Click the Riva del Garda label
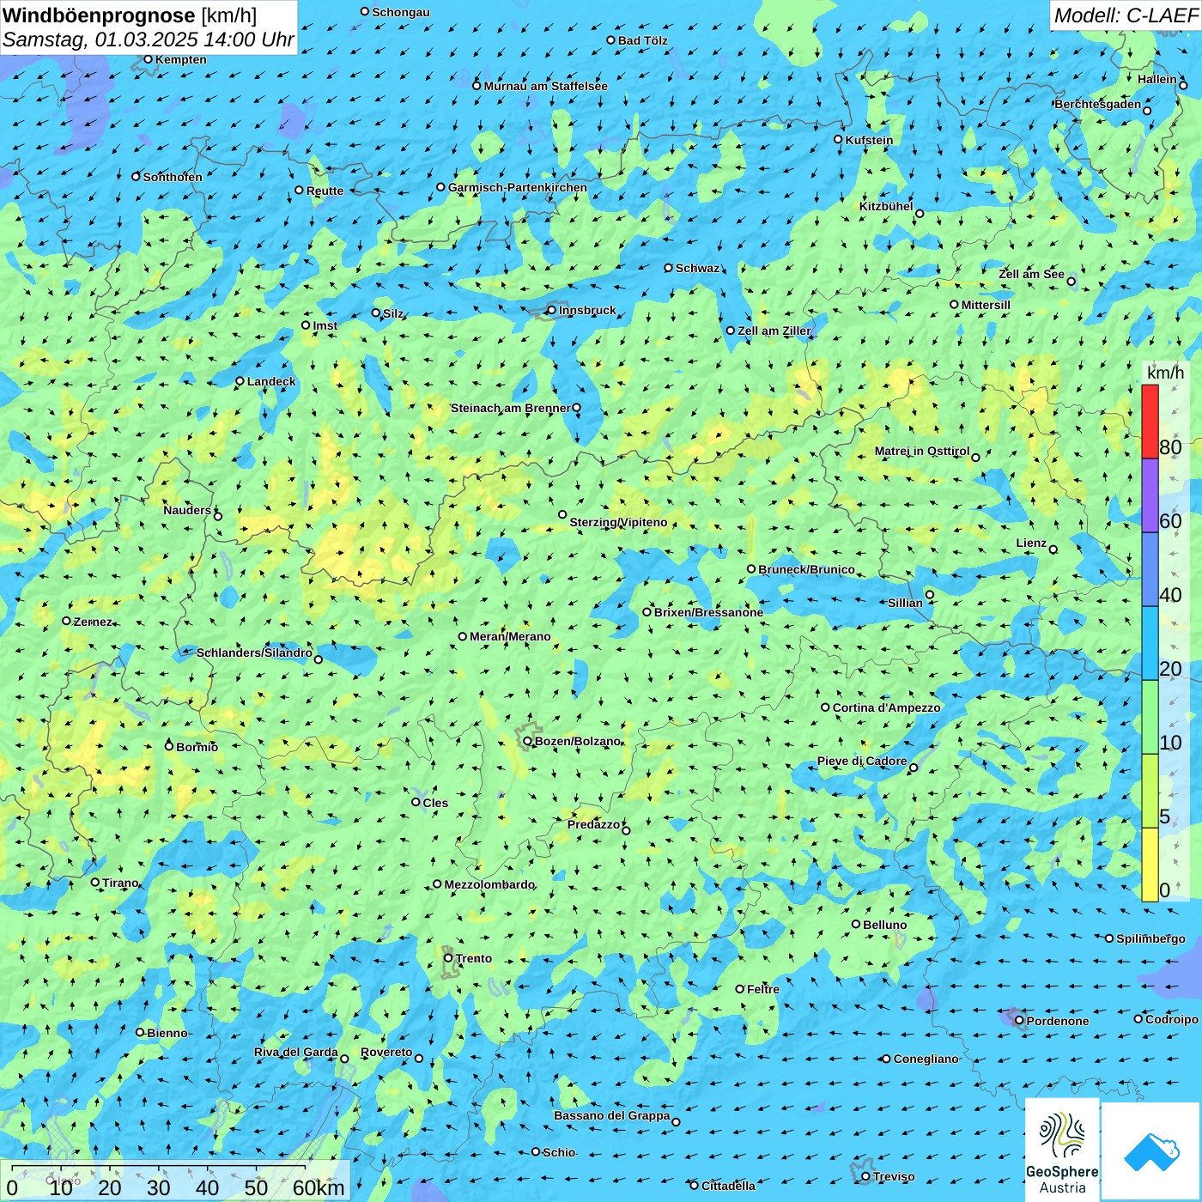 296,1052
